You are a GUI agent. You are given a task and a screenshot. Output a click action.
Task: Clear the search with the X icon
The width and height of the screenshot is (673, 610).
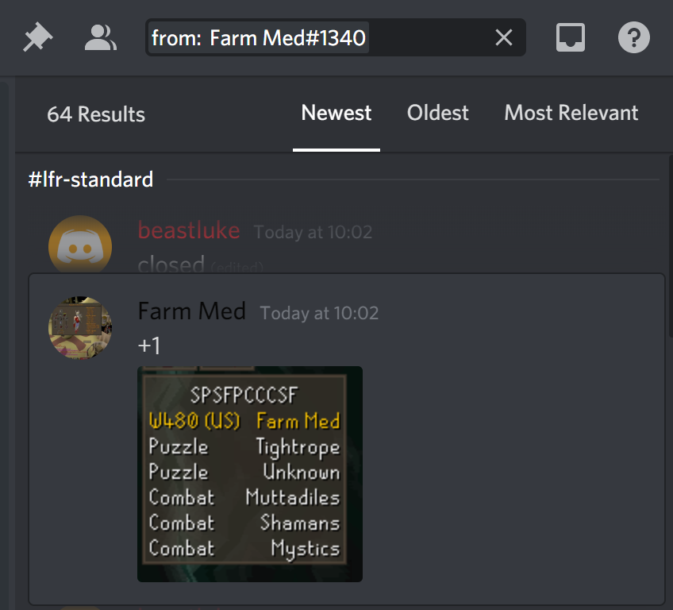[x=503, y=37]
